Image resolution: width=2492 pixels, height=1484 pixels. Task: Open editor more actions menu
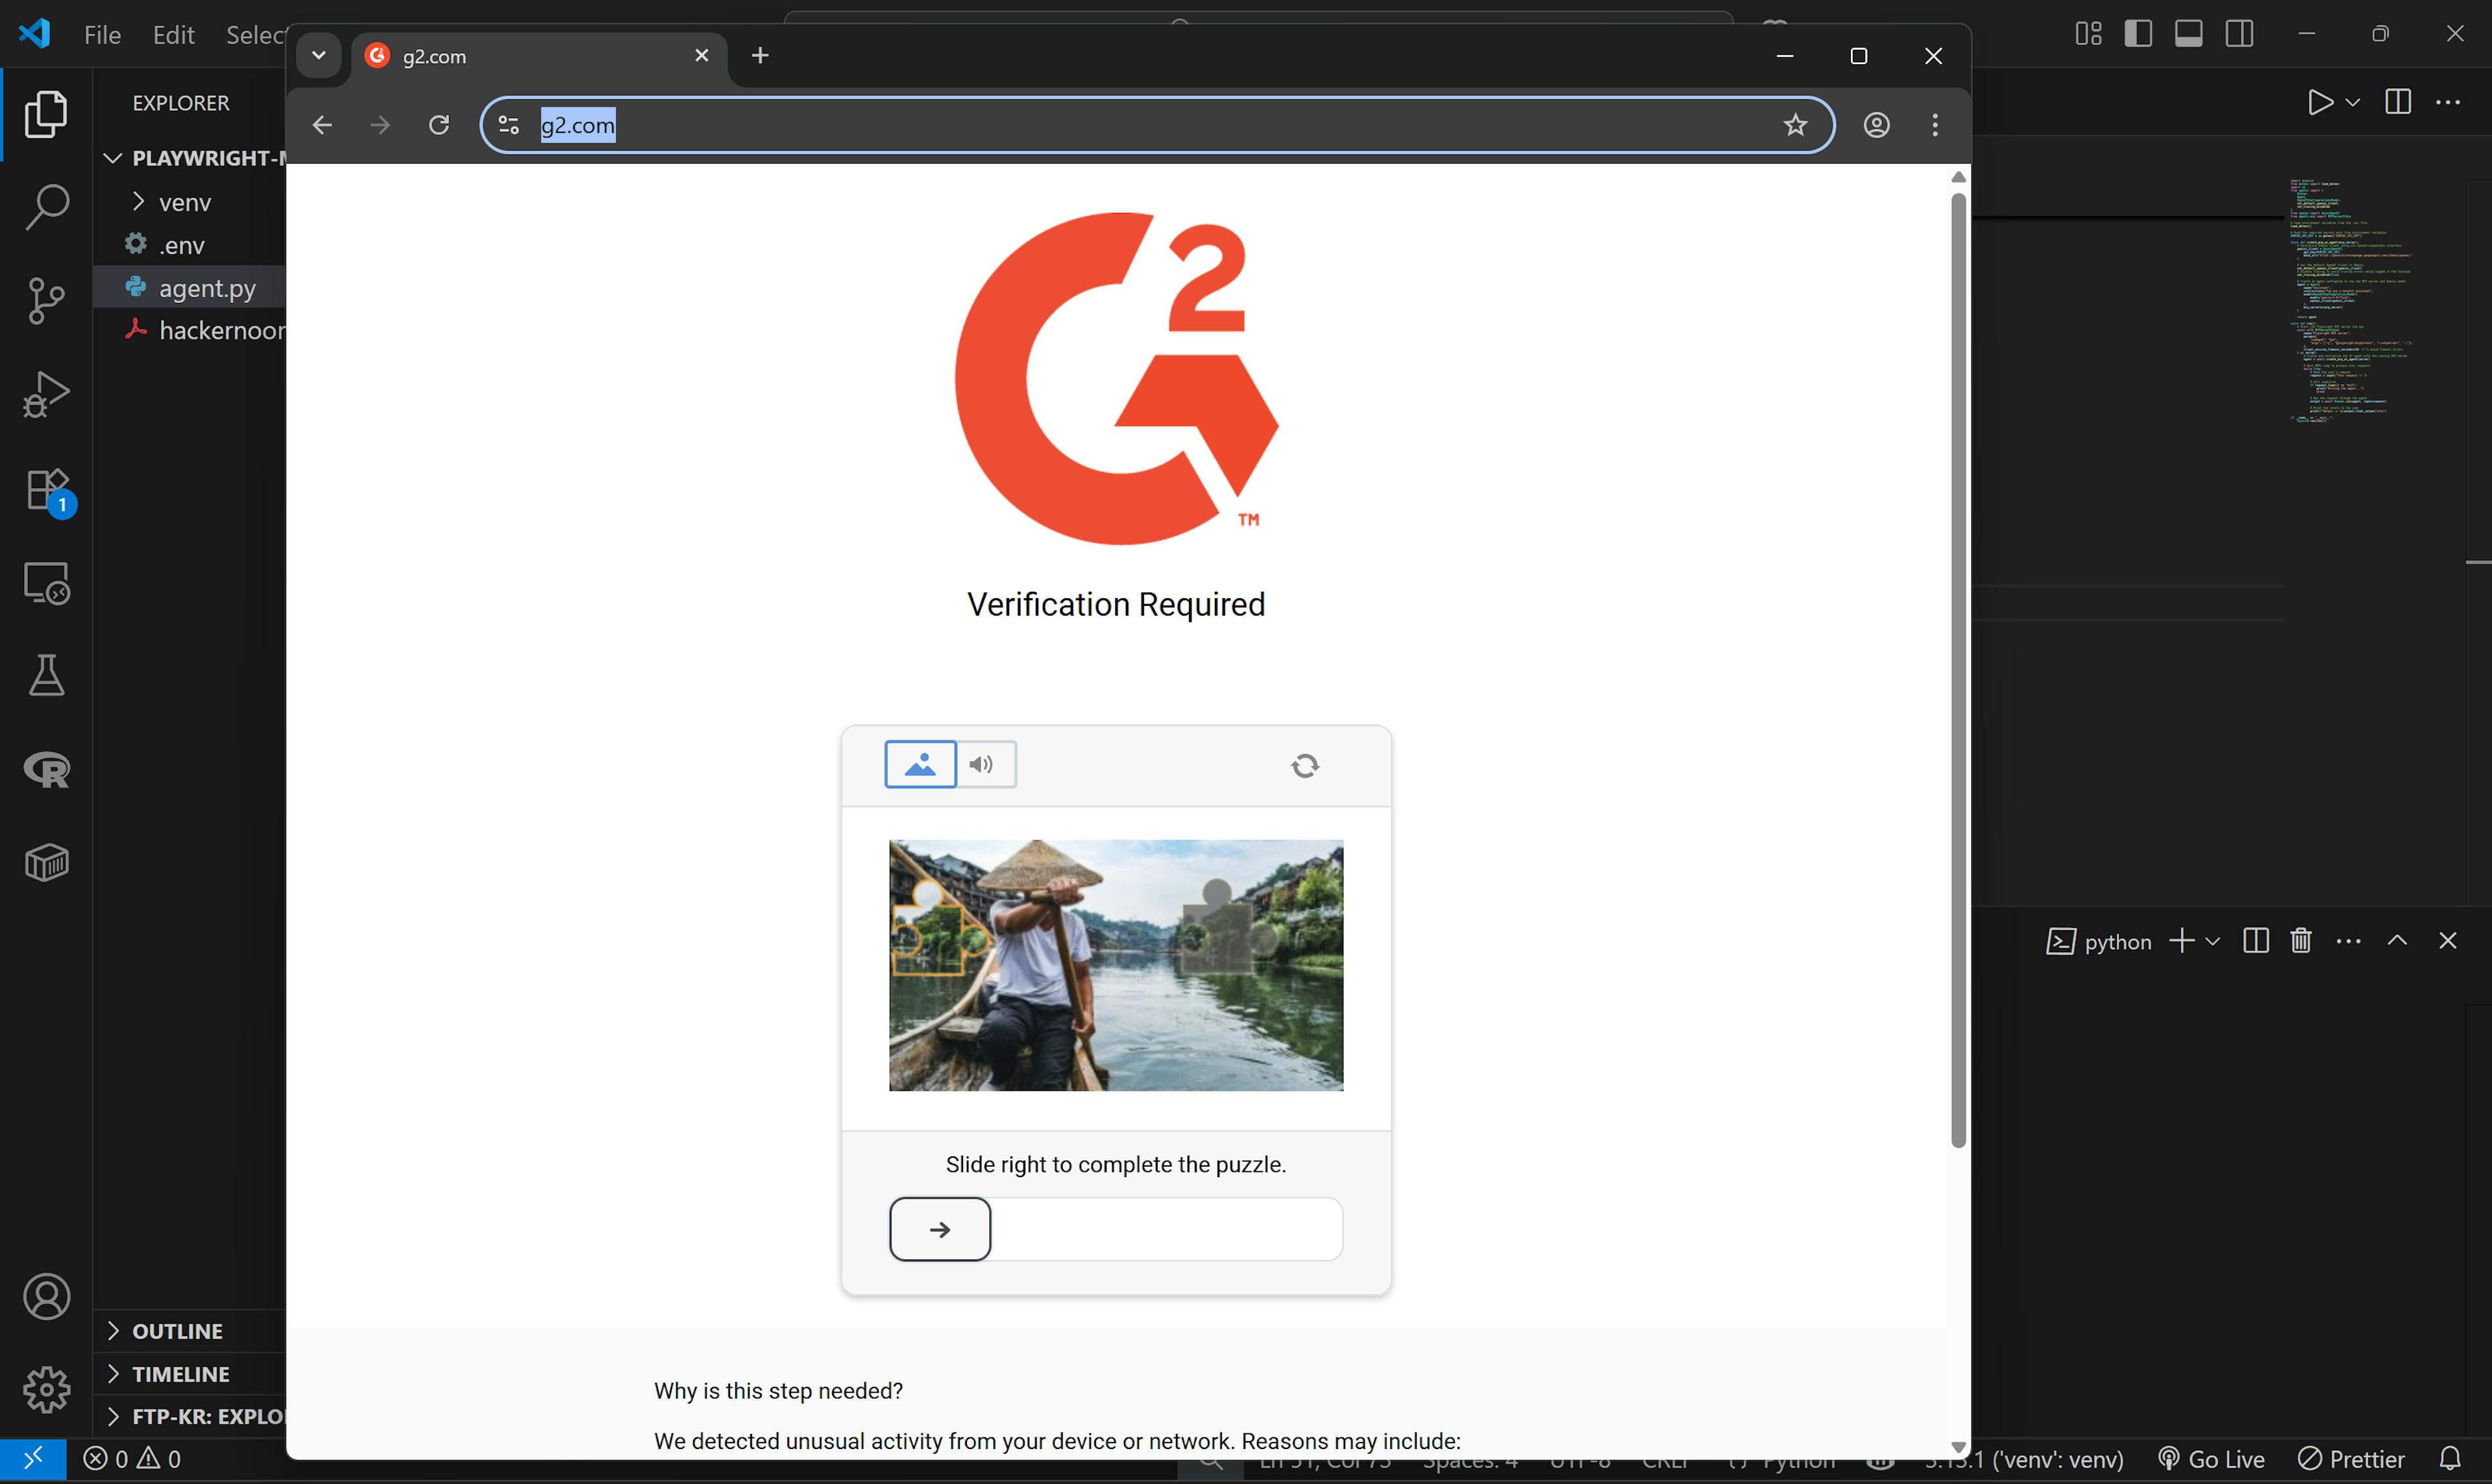pos(2447,102)
